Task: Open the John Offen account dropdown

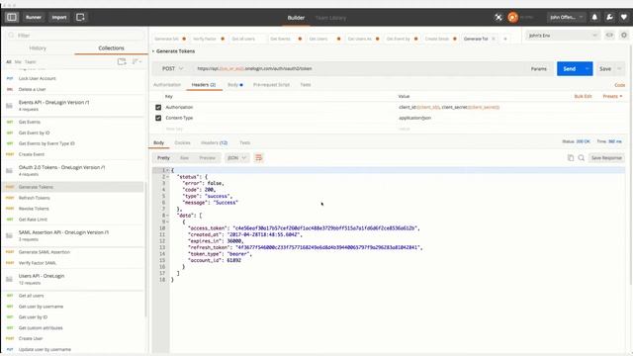Action: pos(566,18)
